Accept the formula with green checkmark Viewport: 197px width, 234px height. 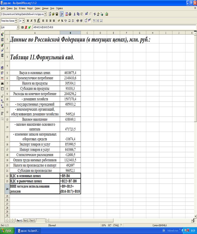tap(30, 27)
